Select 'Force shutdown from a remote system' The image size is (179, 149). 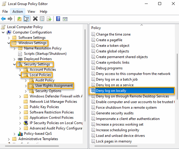point(126,108)
